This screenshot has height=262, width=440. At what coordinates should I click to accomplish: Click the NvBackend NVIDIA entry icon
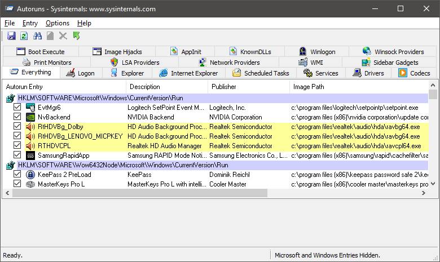[30, 117]
